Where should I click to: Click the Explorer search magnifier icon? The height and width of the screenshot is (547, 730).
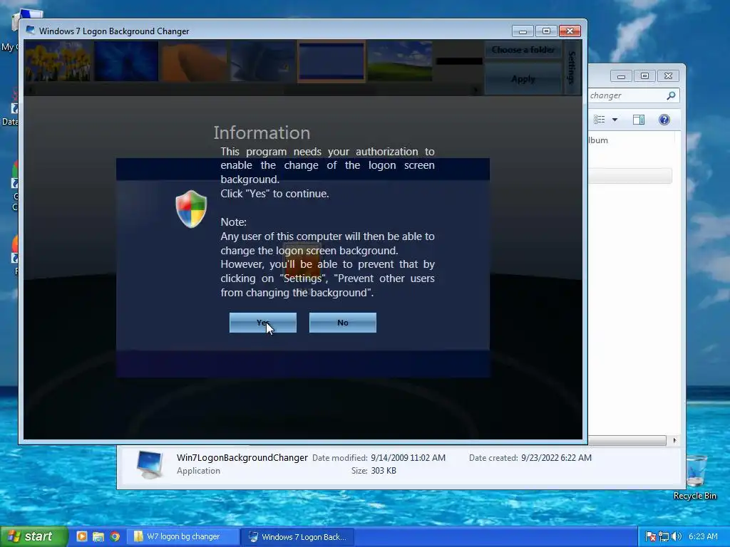pyautogui.click(x=671, y=95)
